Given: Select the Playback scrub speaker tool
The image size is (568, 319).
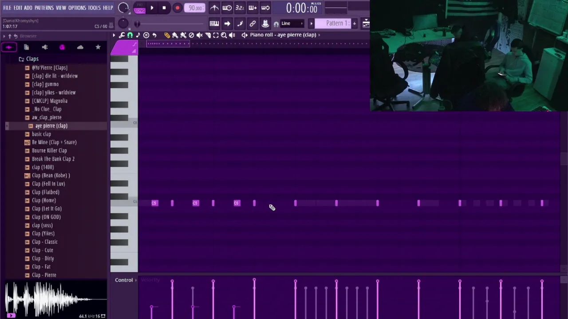Looking at the screenshot, I should tap(232, 35).
